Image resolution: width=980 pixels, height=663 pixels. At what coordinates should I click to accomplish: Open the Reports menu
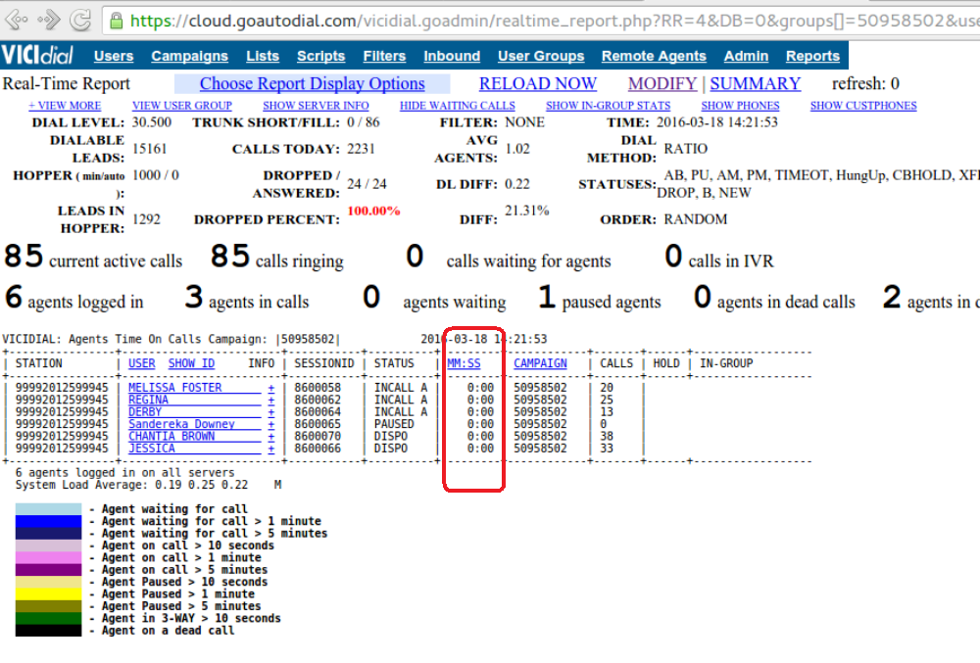[812, 56]
